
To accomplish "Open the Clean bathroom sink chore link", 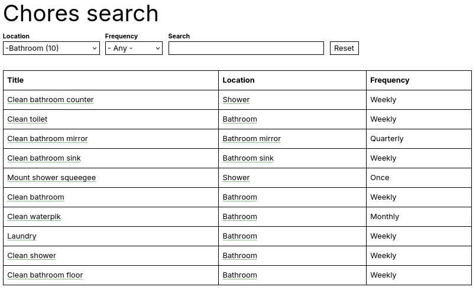I will pos(44,158).
